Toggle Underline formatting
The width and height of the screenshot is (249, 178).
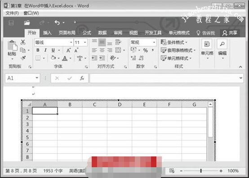coord(53,50)
